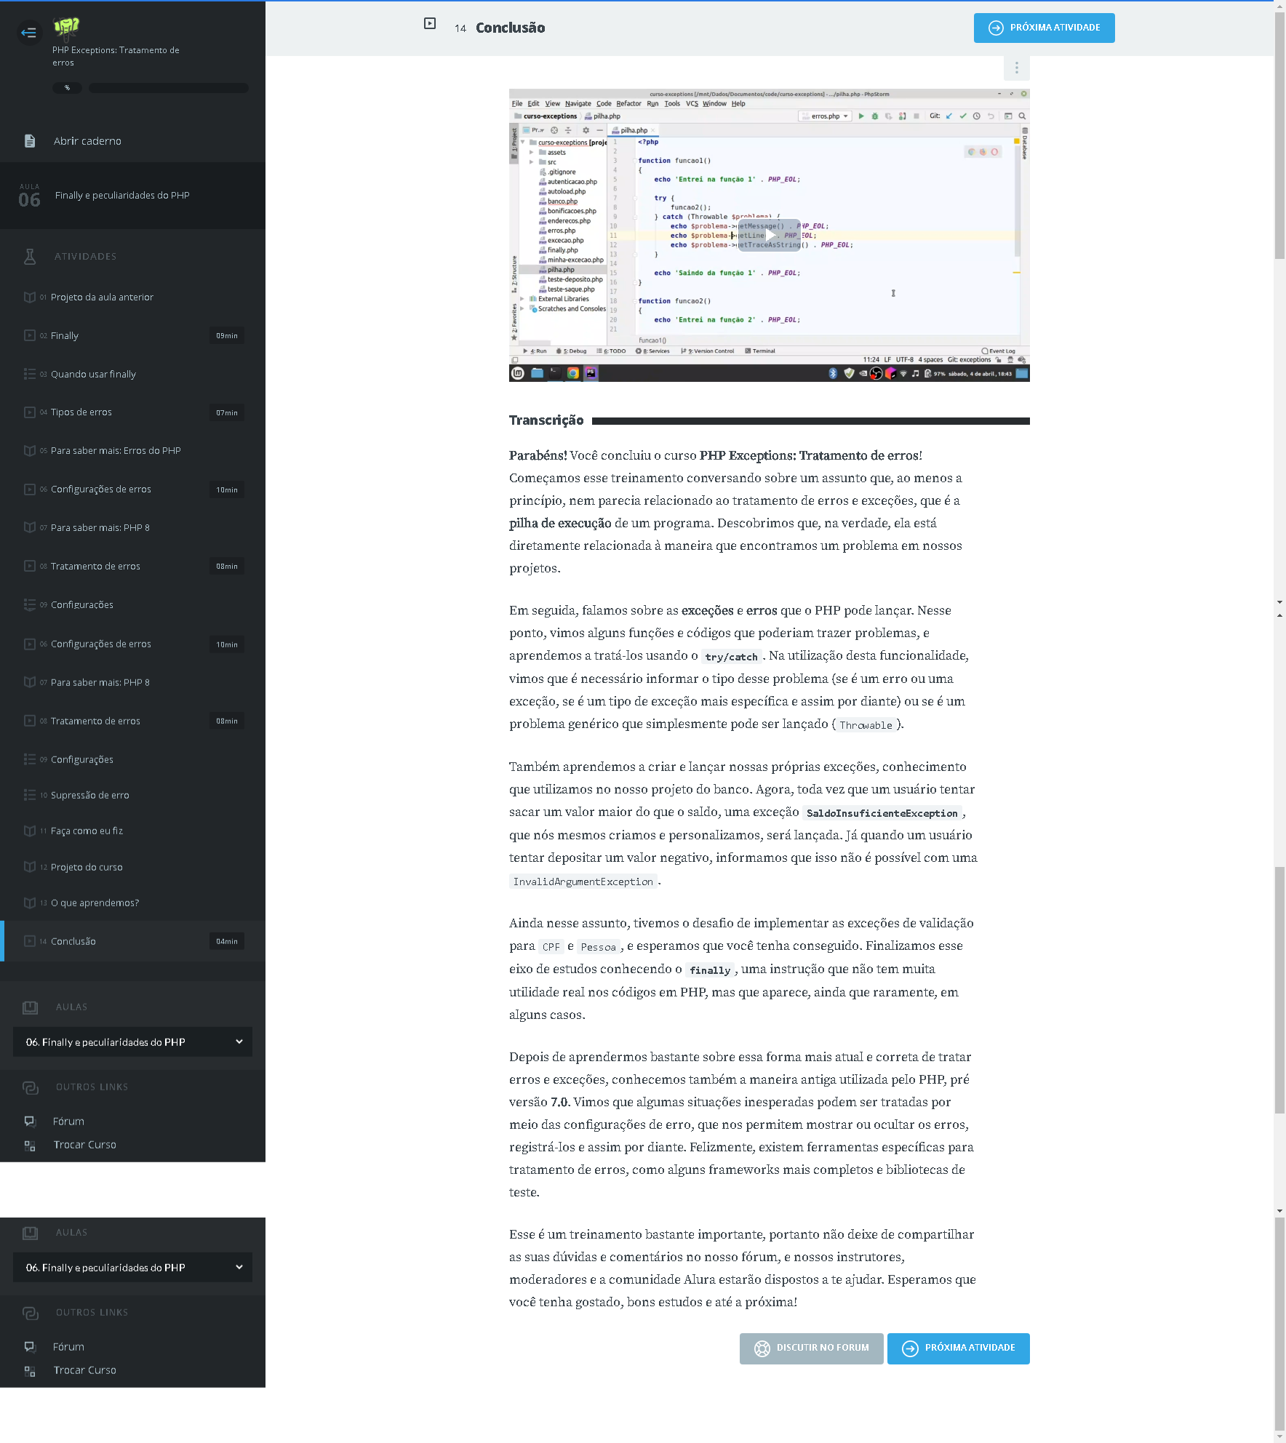Screen dimensions: 1286x1443
Task: Play the video with center play button
Action: pyautogui.click(x=769, y=235)
